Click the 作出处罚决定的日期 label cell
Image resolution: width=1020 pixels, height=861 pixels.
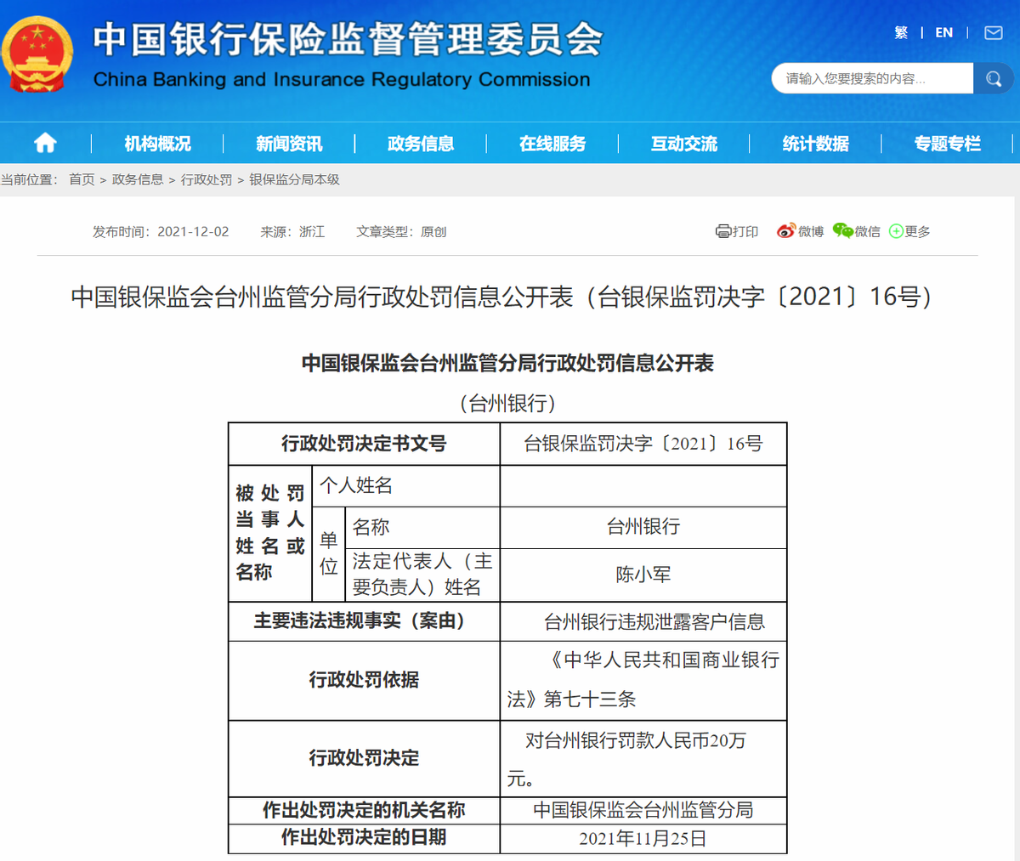coord(364,838)
